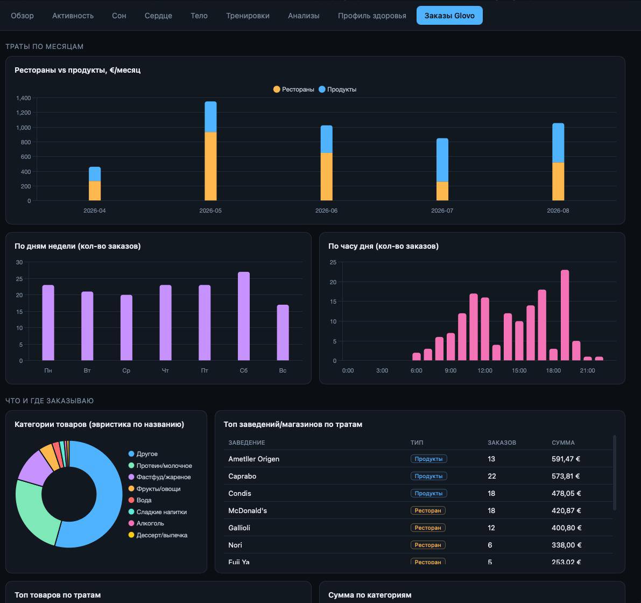The image size is (641, 603).
Task: Click the 2026-05 stacked bar
Action: click(210, 151)
